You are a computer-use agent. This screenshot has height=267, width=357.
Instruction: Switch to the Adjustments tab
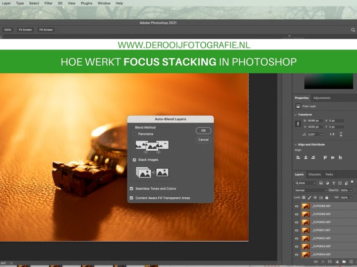[322, 98]
